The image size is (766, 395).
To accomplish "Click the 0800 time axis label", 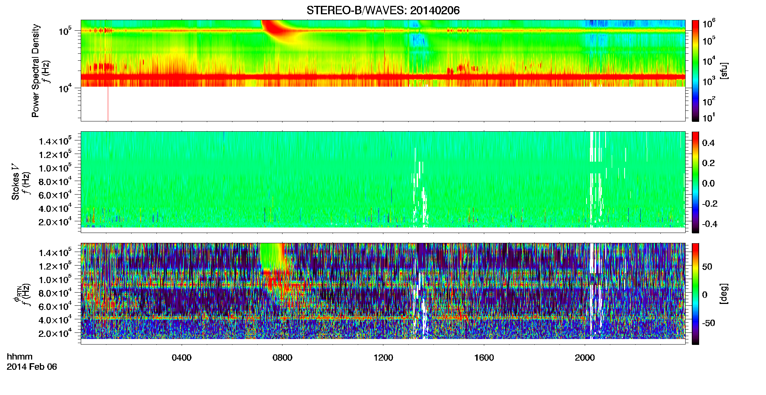I will click(x=282, y=358).
